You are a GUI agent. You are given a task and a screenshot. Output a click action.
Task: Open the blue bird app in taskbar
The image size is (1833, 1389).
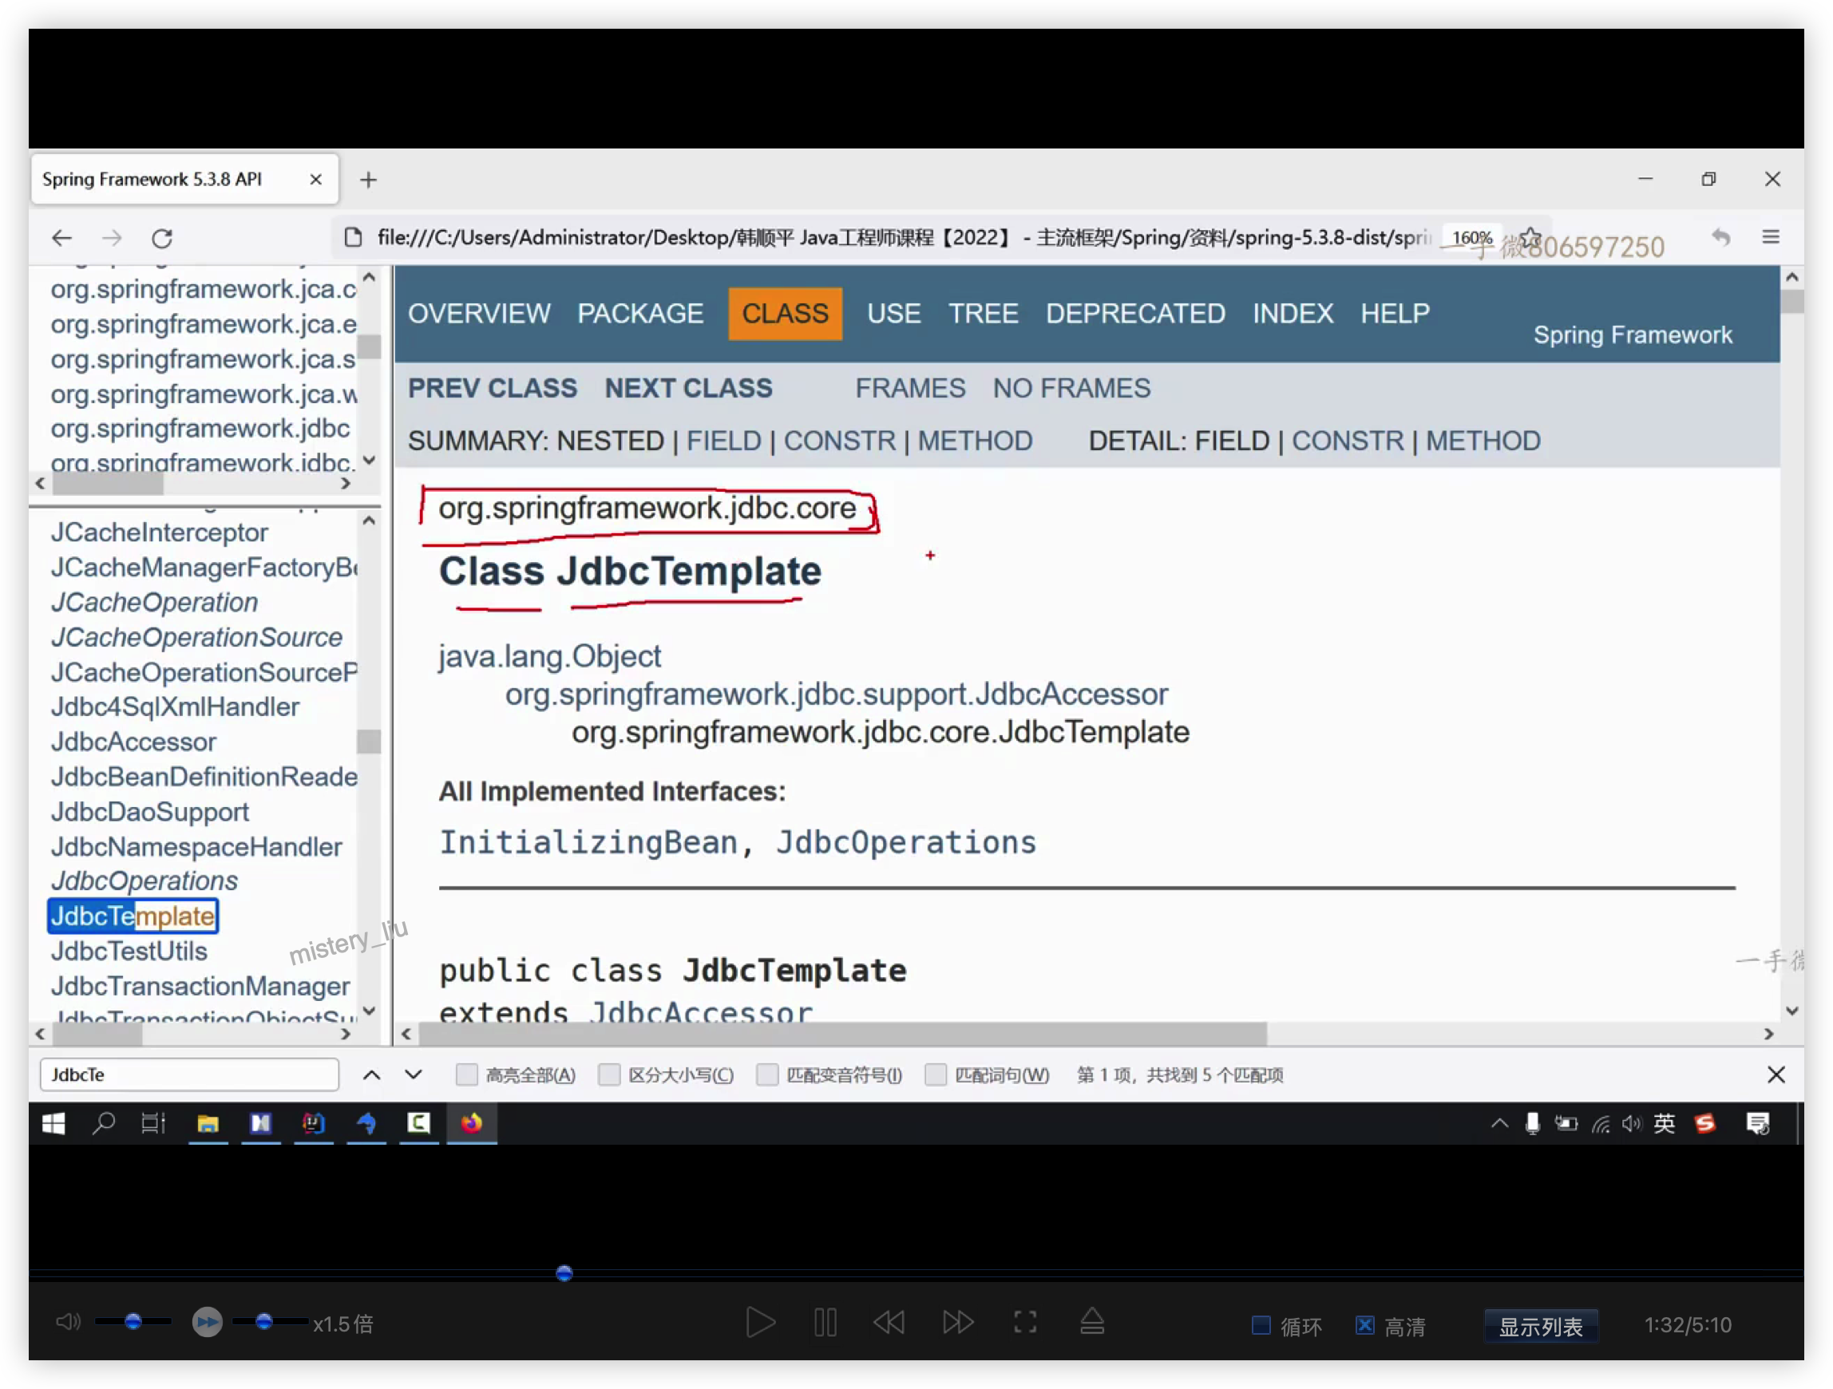366,1124
